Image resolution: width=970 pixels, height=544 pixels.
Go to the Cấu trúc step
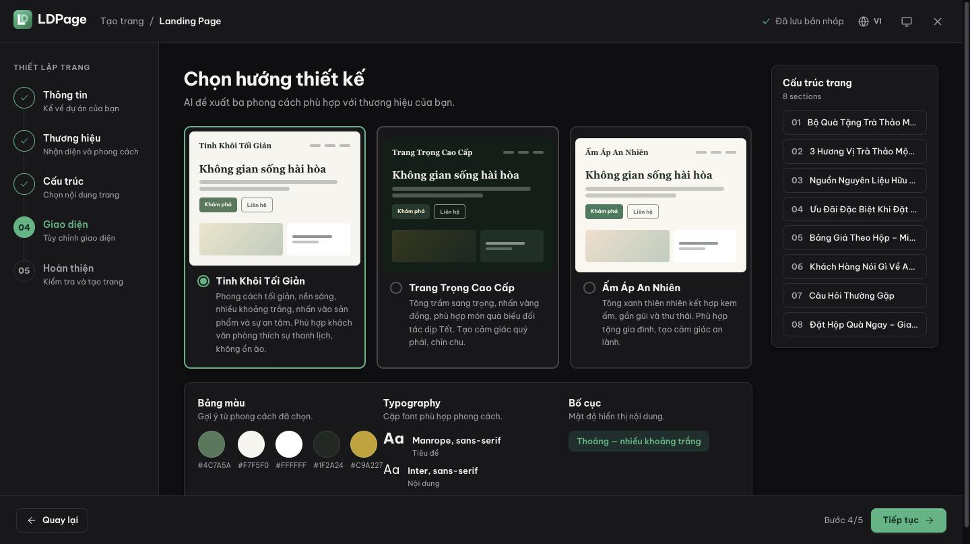click(79, 187)
